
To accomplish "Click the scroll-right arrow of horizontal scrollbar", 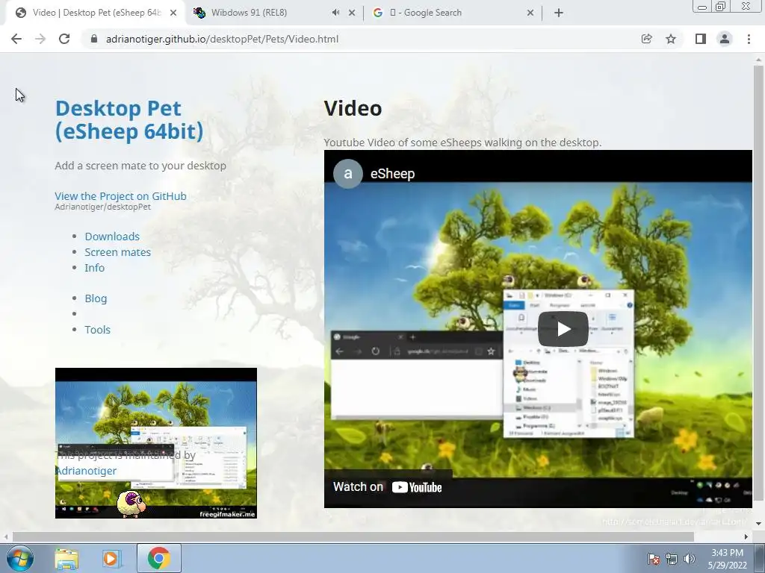I will [x=746, y=536].
